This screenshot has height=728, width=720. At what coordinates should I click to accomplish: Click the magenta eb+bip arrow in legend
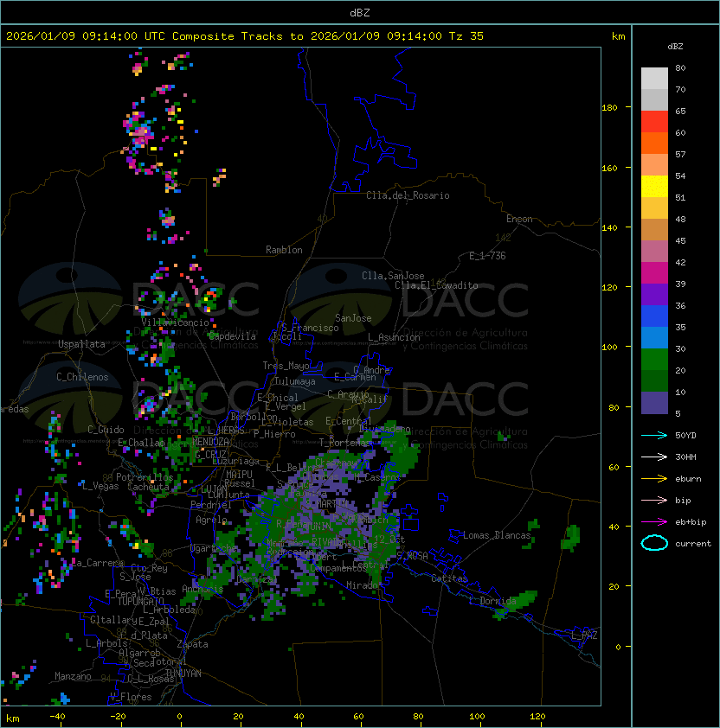(x=654, y=522)
